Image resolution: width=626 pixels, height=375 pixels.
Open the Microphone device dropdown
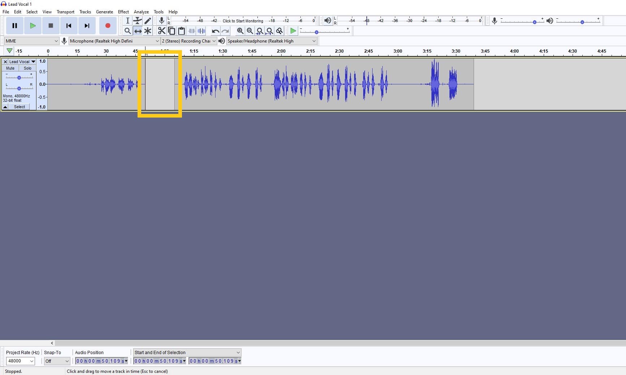(x=113, y=41)
